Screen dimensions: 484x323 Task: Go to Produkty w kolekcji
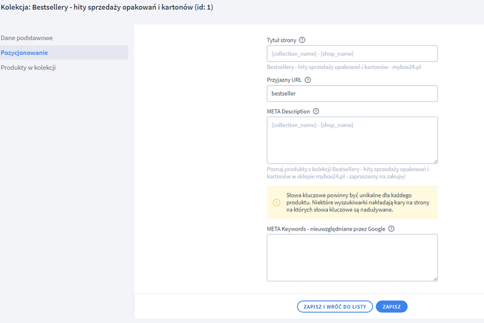click(28, 67)
